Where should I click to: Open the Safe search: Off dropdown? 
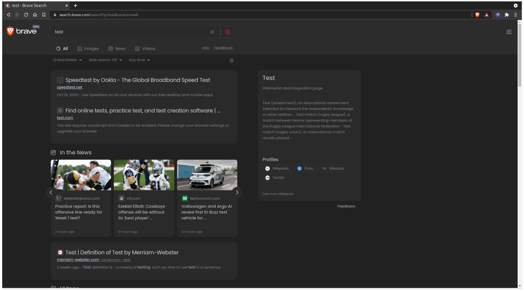coord(105,60)
